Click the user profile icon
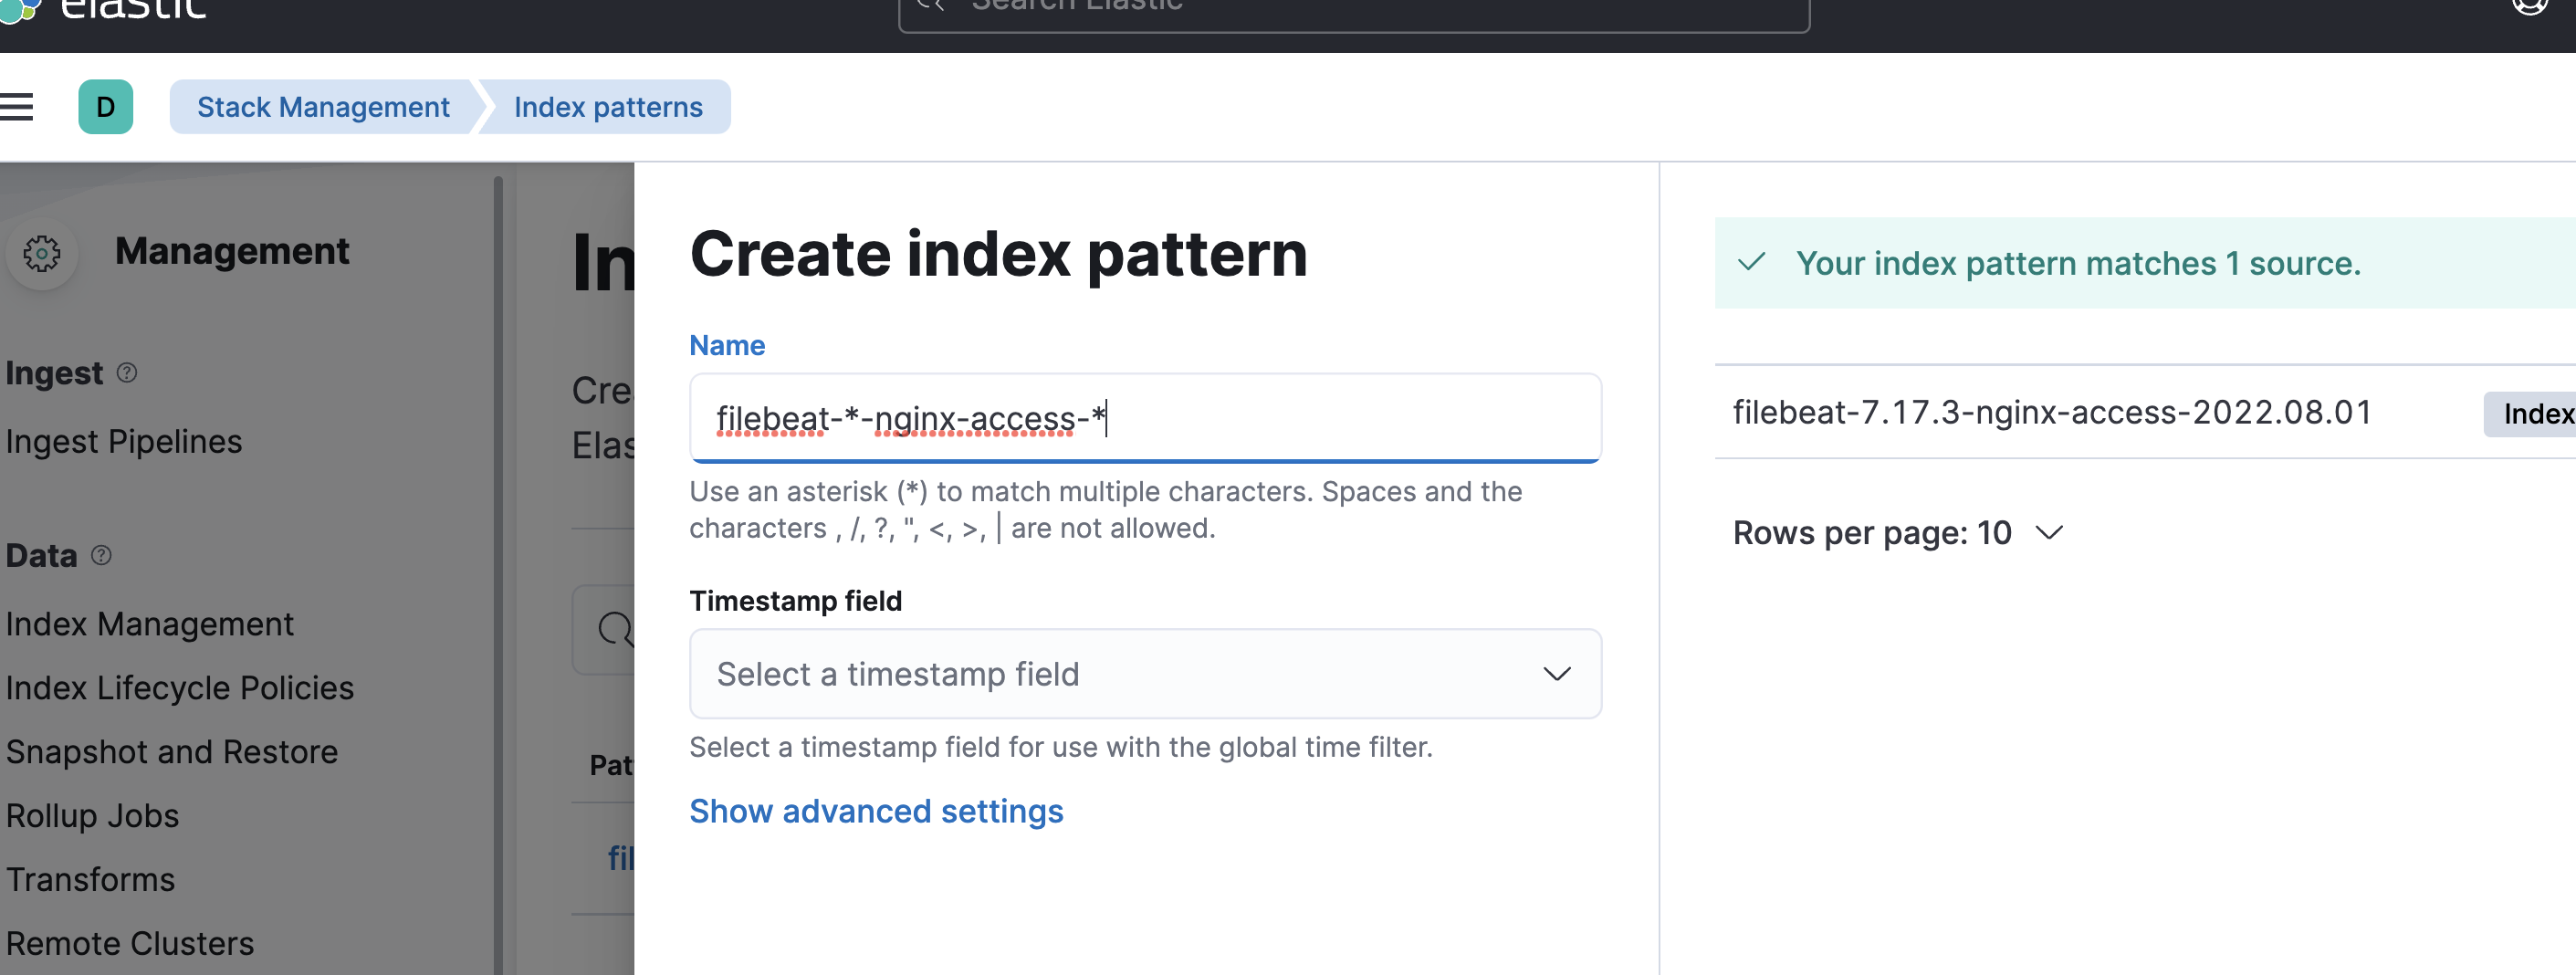This screenshot has width=2576, height=975. pos(2529,6)
